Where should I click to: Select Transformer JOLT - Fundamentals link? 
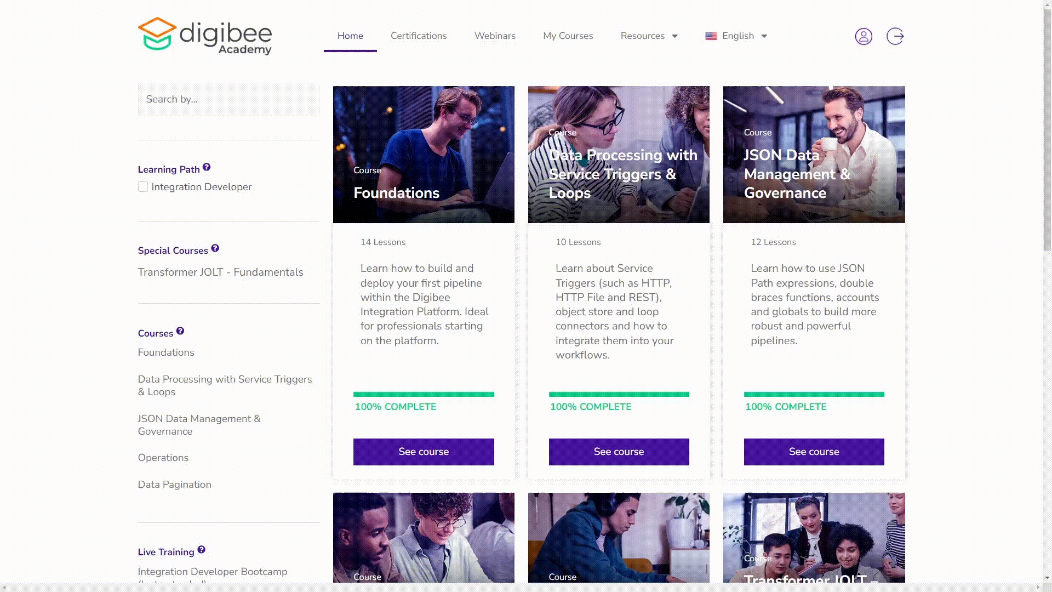pyautogui.click(x=220, y=272)
